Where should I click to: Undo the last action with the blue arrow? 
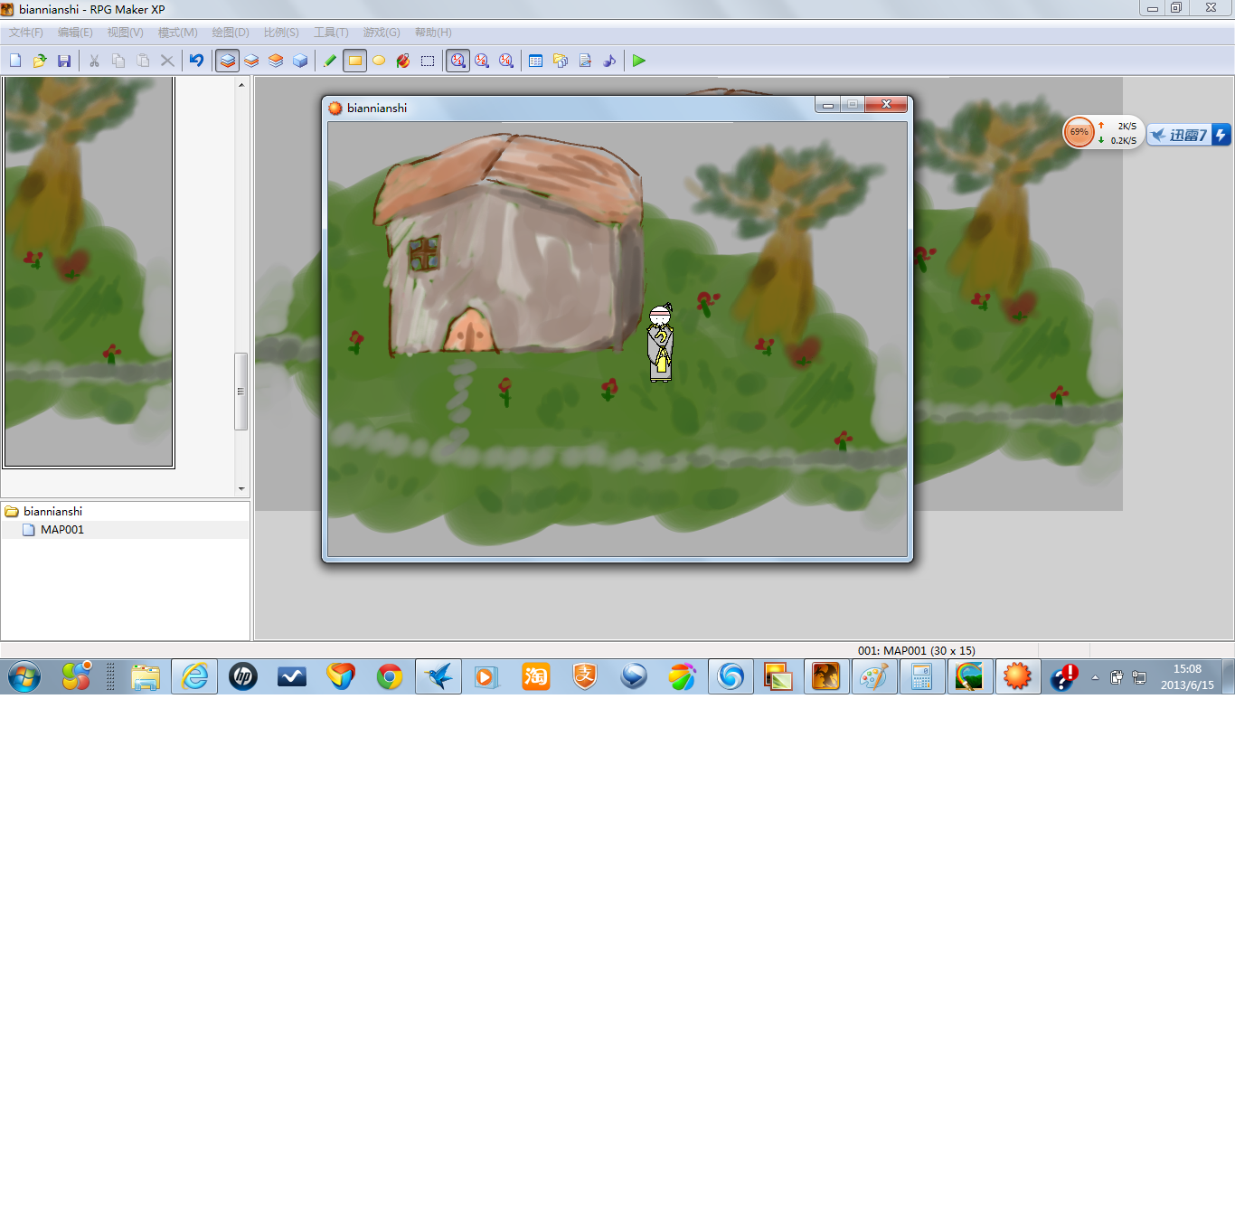[x=196, y=61]
